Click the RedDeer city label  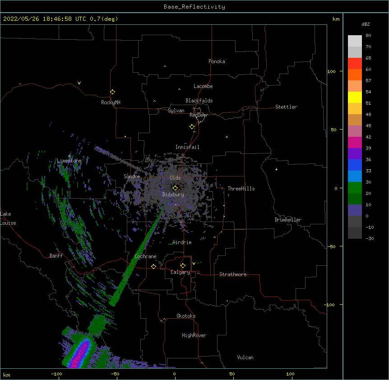coord(199,115)
